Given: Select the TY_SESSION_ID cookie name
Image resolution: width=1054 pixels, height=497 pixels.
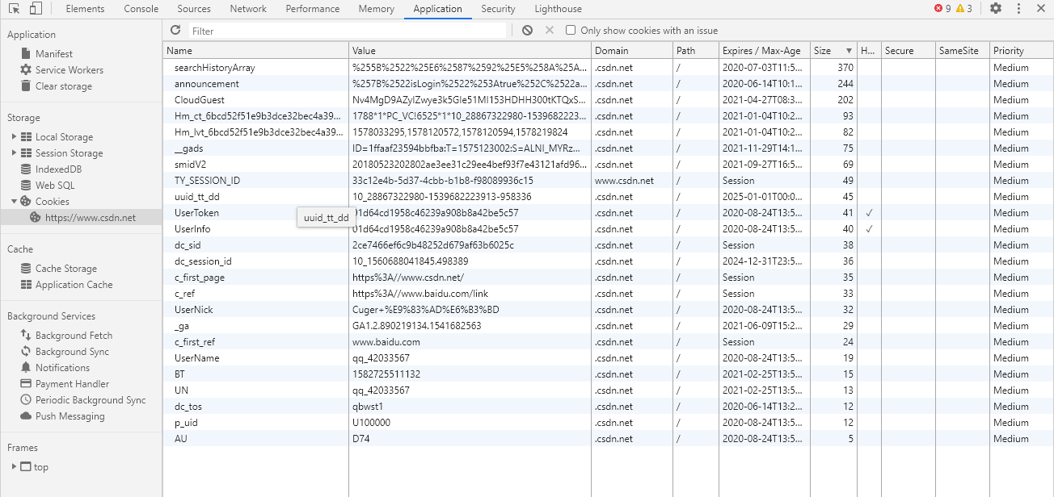Looking at the screenshot, I should [207, 181].
